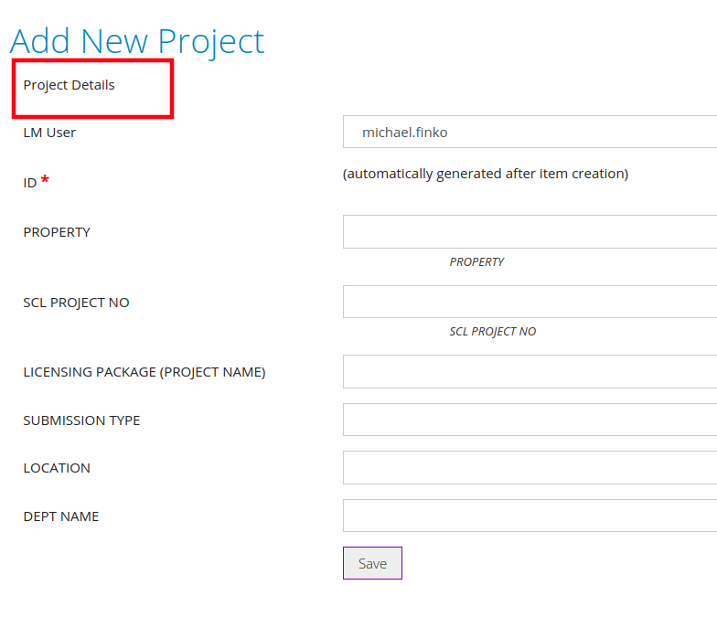The image size is (717, 617).
Task: Click the LICENSING PACKAGE (PROJECT NAME) field
Action: (530, 371)
